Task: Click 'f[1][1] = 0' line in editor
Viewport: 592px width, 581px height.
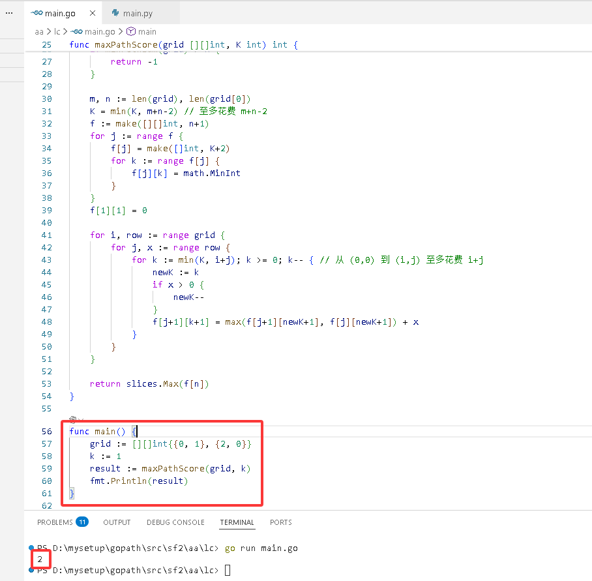Action: (119, 210)
